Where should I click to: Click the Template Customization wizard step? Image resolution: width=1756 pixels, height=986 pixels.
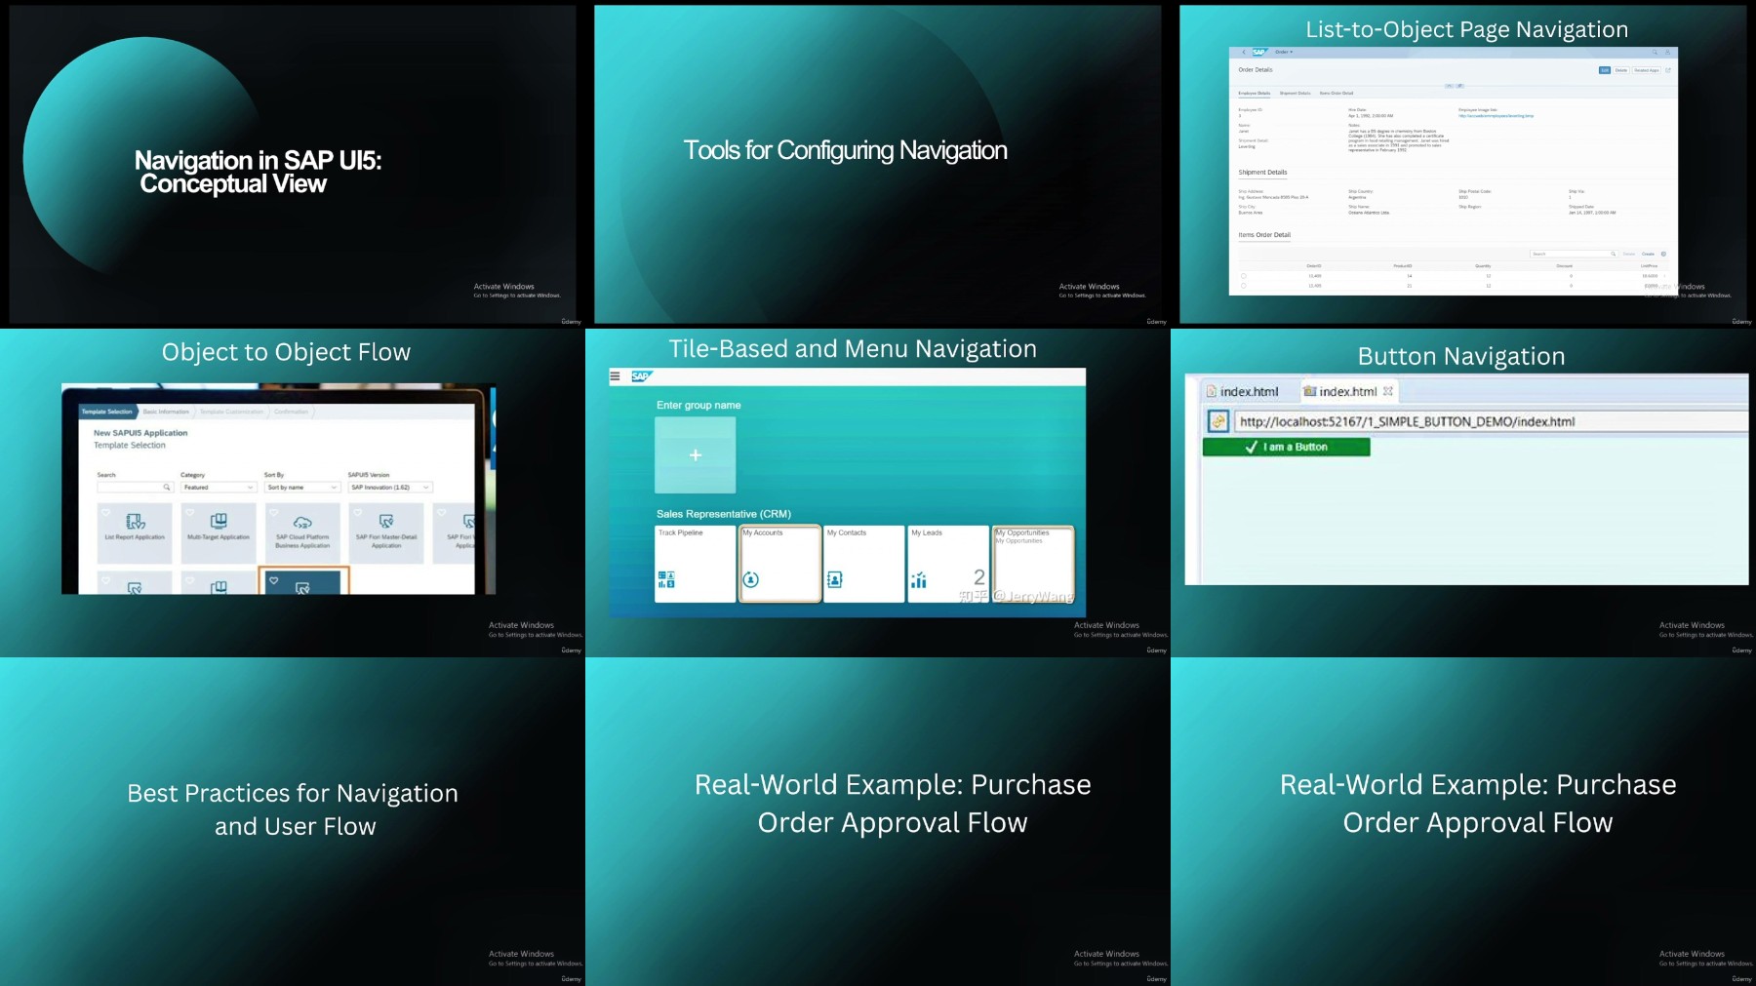(233, 412)
